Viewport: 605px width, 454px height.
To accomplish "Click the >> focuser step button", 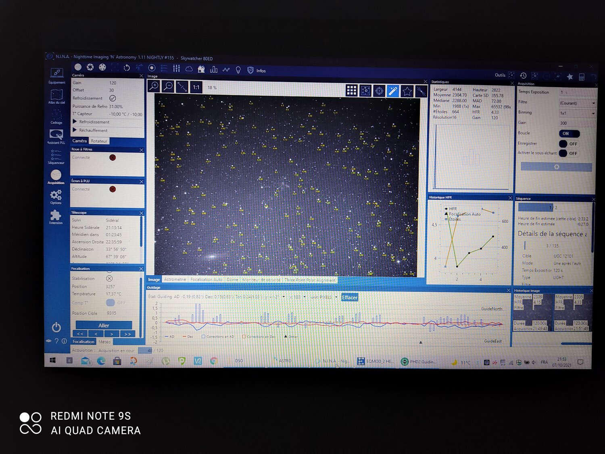I will click(127, 334).
